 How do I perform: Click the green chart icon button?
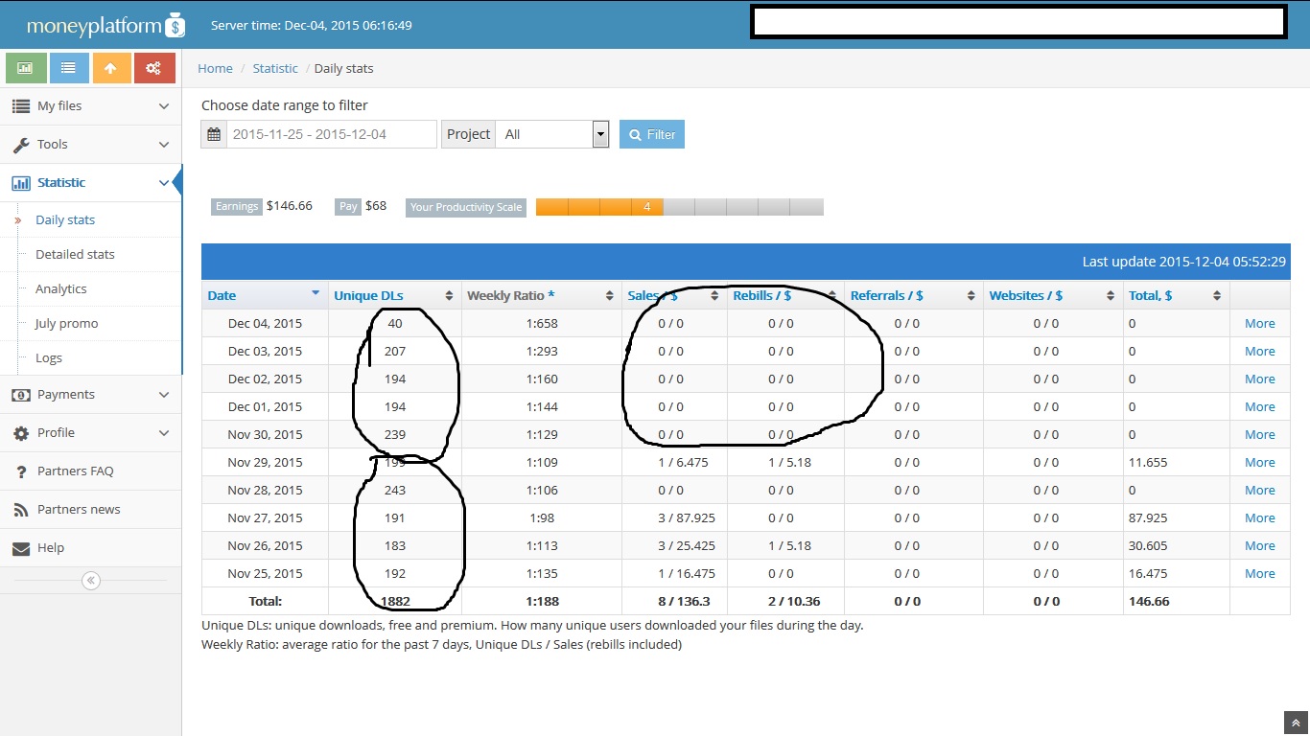(x=26, y=68)
